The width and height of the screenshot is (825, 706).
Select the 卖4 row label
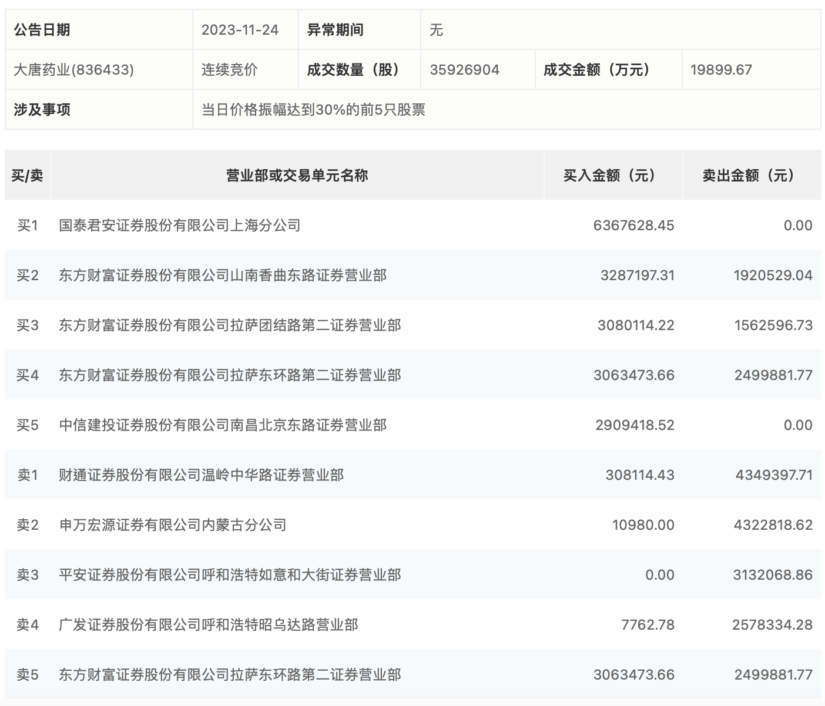coord(28,625)
